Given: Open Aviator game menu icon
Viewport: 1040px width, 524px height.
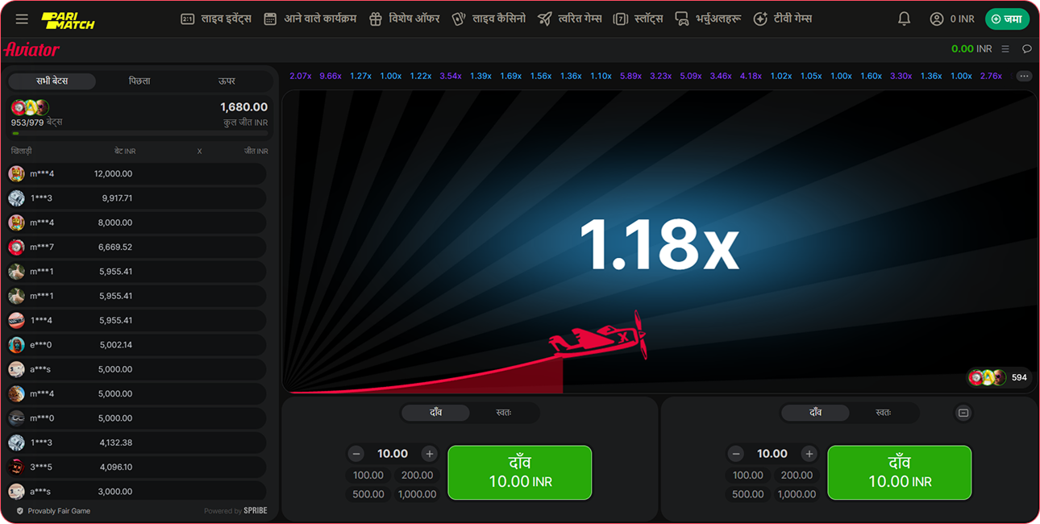Looking at the screenshot, I should (x=1005, y=49).
